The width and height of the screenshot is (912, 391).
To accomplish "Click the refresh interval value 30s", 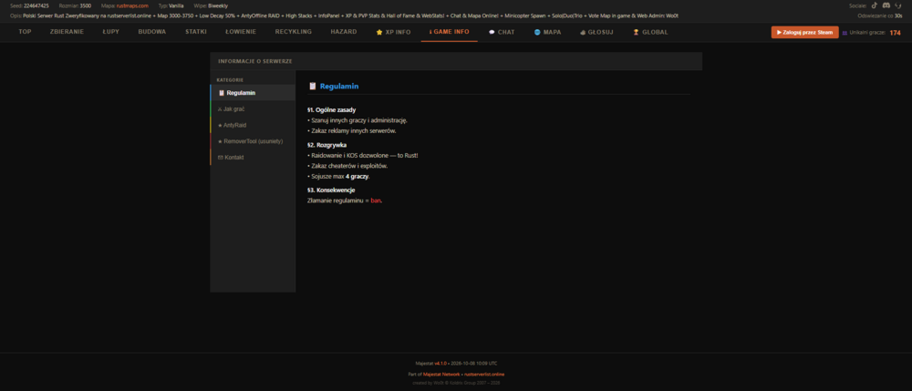I will [x=898, y=15].
